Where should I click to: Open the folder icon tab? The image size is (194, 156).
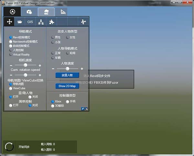[x=20, y=22]
